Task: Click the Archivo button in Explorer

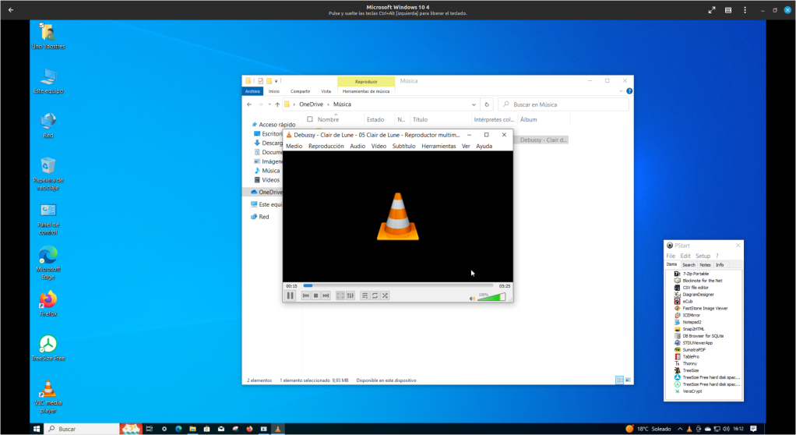Action: [252, 91]
